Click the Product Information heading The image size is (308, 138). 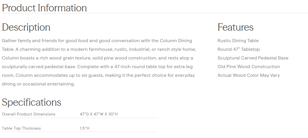44,8
